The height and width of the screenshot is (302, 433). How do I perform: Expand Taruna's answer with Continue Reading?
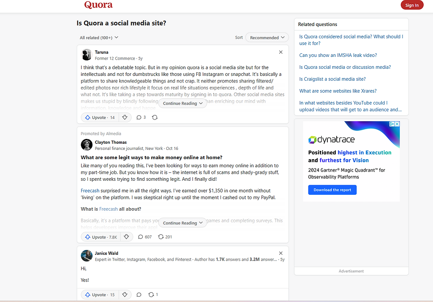(x=182, y=103)
